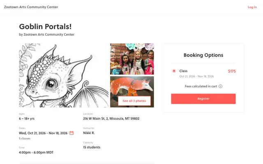Click the Wed, Oct 21, 2026 date range
The height and width of the screenshot is (164, 263).
pos(43,133)
